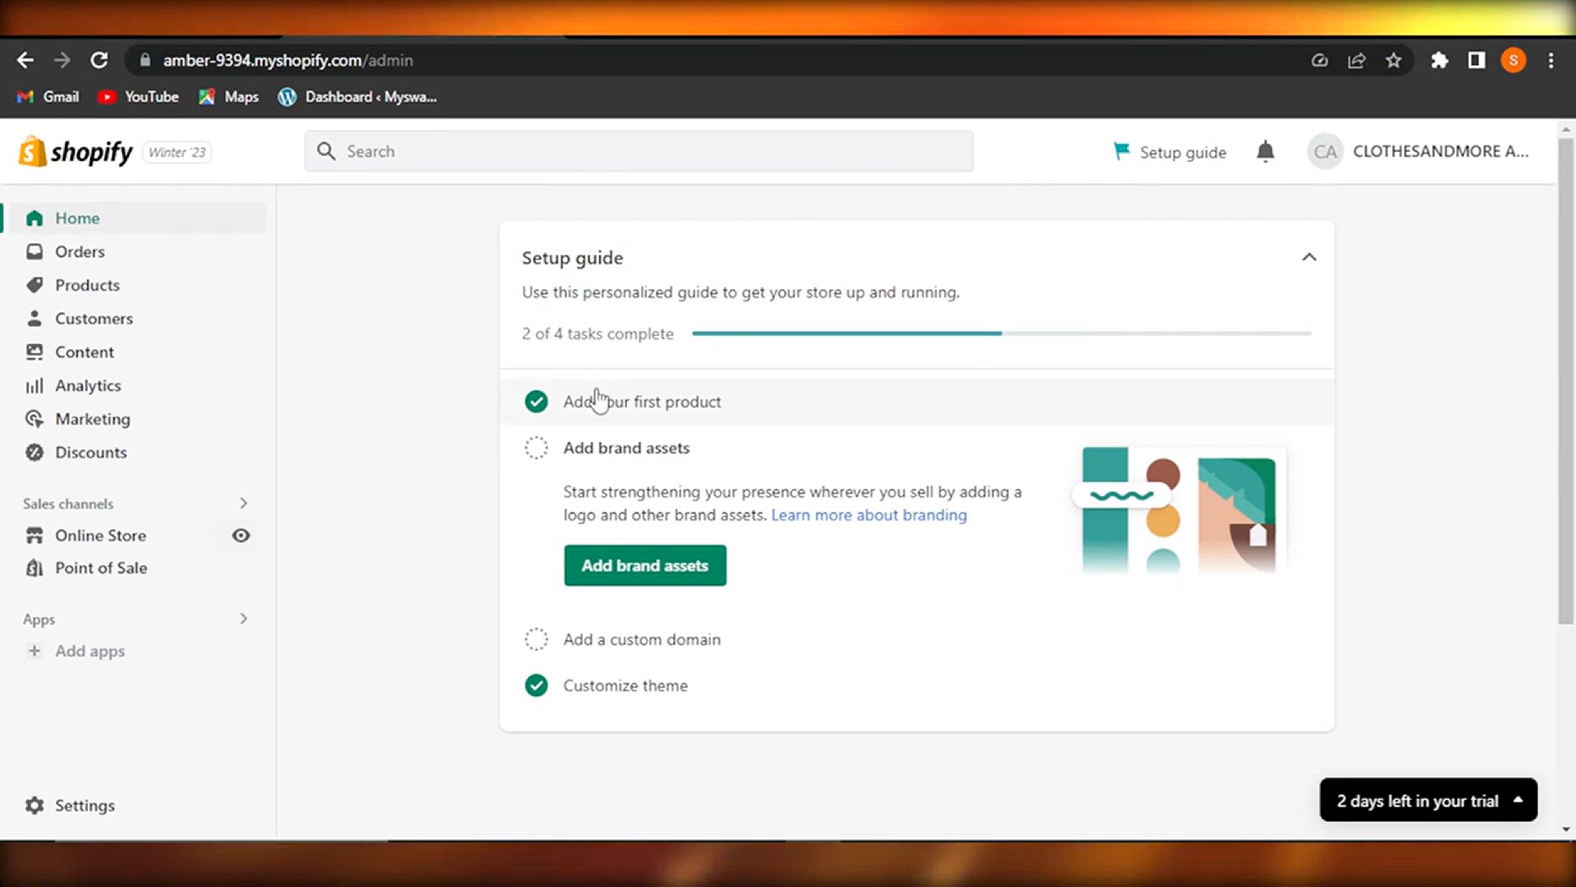This screenshot has height=887, width=1576.
Task: Click the Setup guide flag icon
Action: (x=1121, y=151)
